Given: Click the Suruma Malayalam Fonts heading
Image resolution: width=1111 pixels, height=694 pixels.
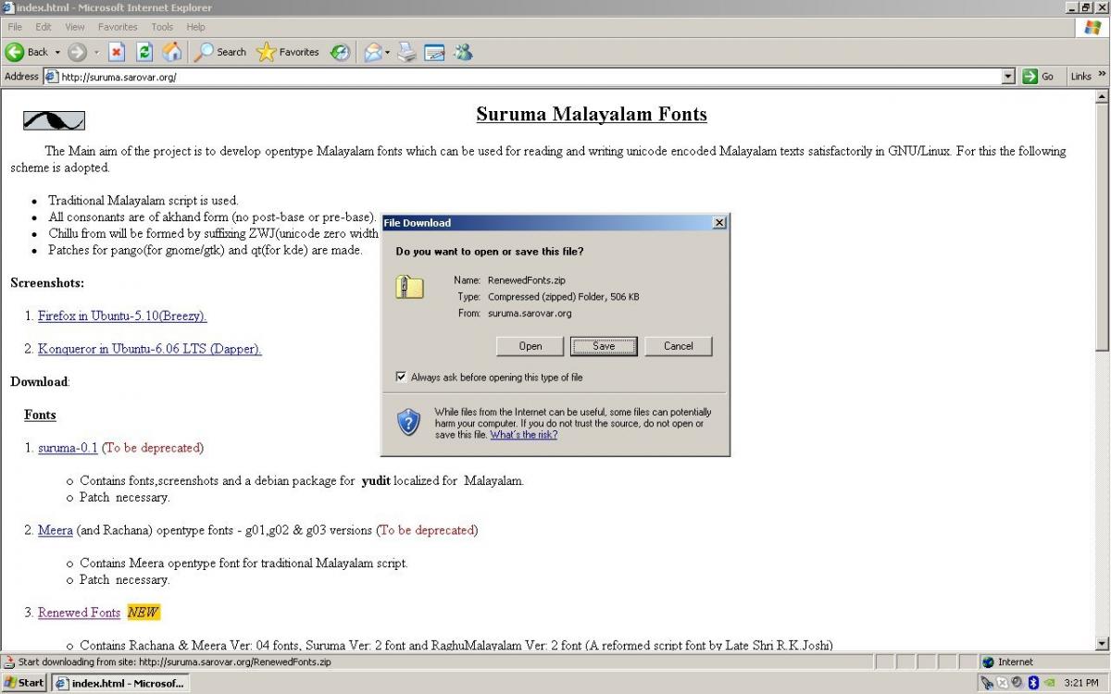Looking at the screenshot, I should click(x=592, y=115).
